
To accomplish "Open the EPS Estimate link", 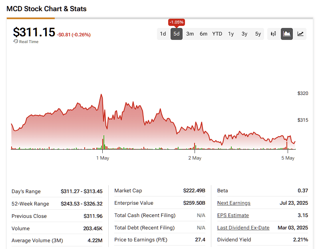I will click(233, 215).
